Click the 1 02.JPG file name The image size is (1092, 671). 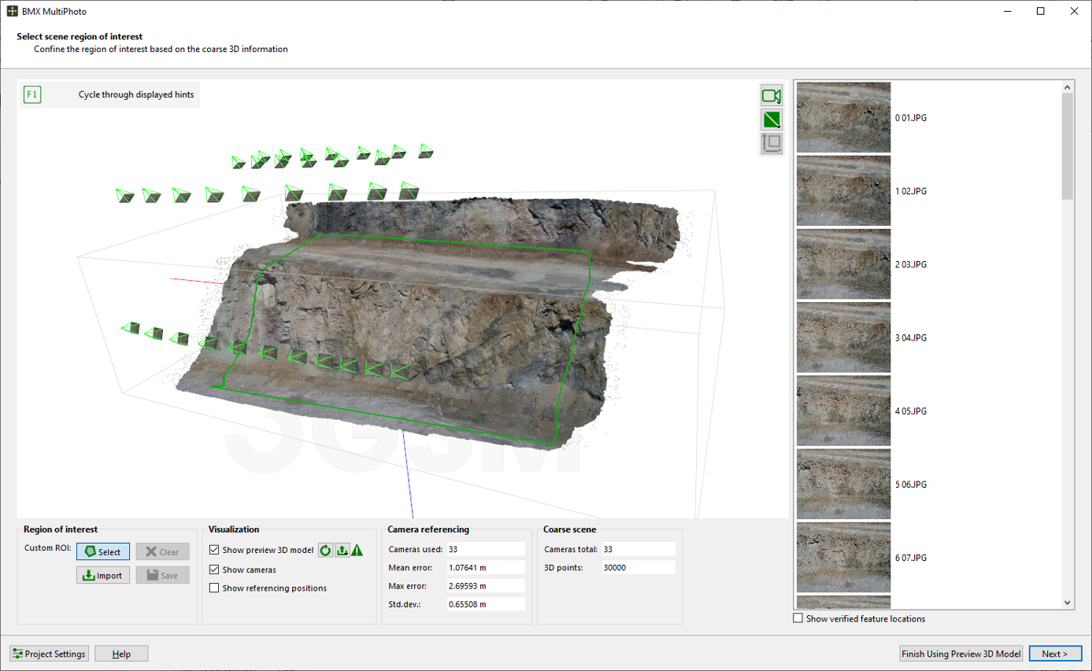[911, 191]
